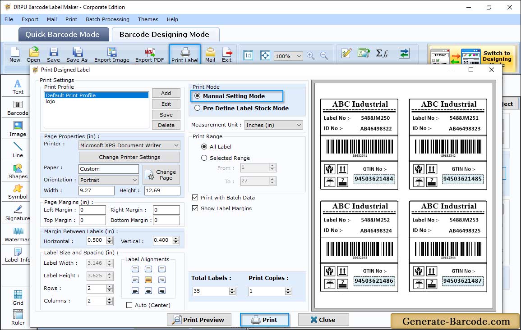This screenshot has width=521, height=330.
Task: Enable Auto (Center) alignment checkbox
Action: click(x=129, y=305)
